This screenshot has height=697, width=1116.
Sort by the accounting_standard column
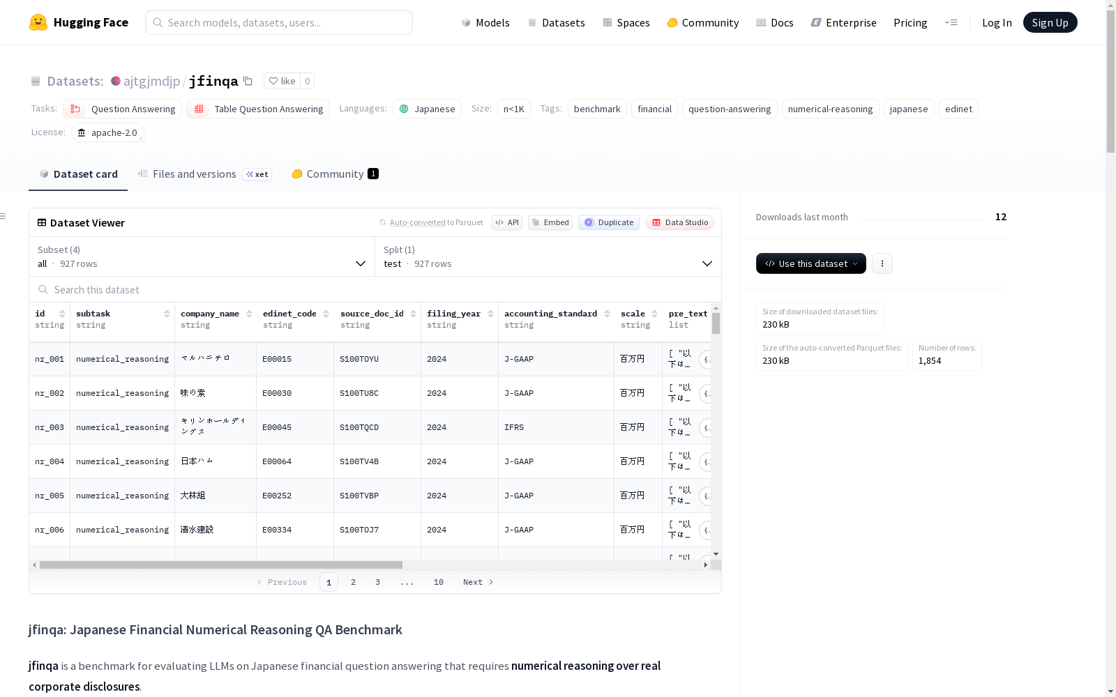(x=607, y=314)
